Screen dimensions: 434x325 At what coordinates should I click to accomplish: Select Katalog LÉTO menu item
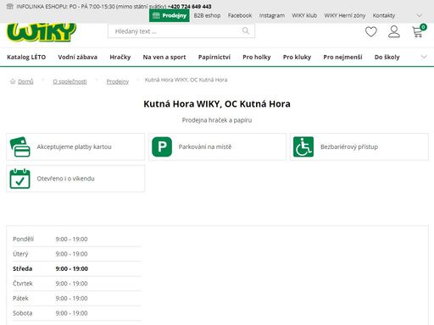(26, 57)
